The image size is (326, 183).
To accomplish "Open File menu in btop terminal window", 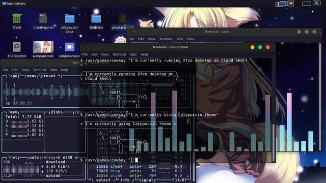I will click(5, 70).
